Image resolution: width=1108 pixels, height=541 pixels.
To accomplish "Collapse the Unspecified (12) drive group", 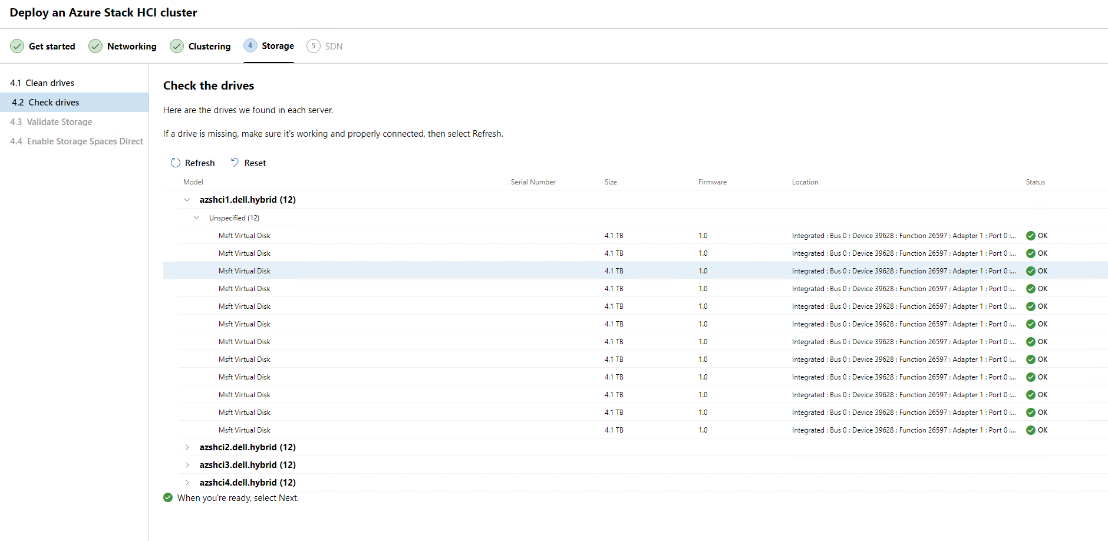I will click(197, 217).
